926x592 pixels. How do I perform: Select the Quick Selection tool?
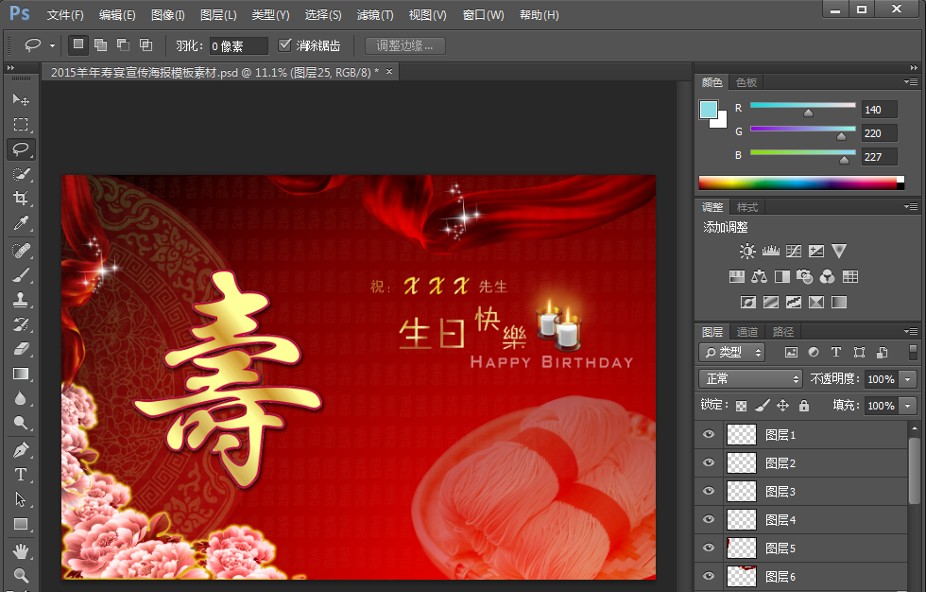[x=21, y=174]
